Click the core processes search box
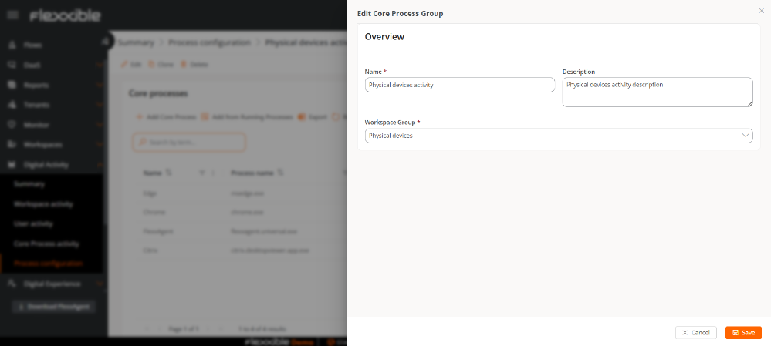The width and height of the screenshot is (771, 346). coord(189,143)
